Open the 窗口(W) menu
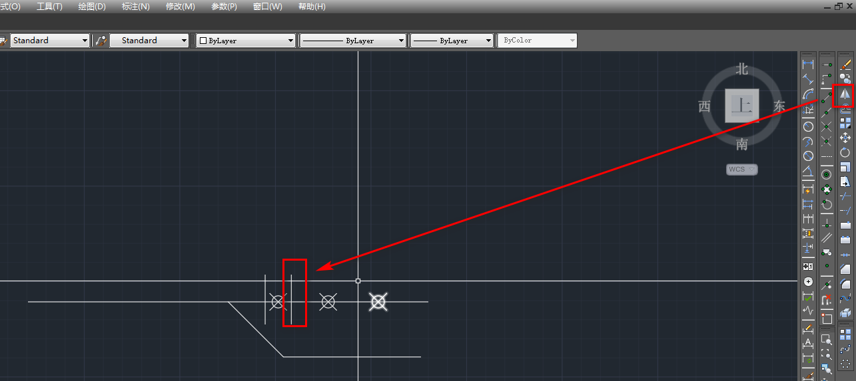856x381 pixels. pos(267,7)
